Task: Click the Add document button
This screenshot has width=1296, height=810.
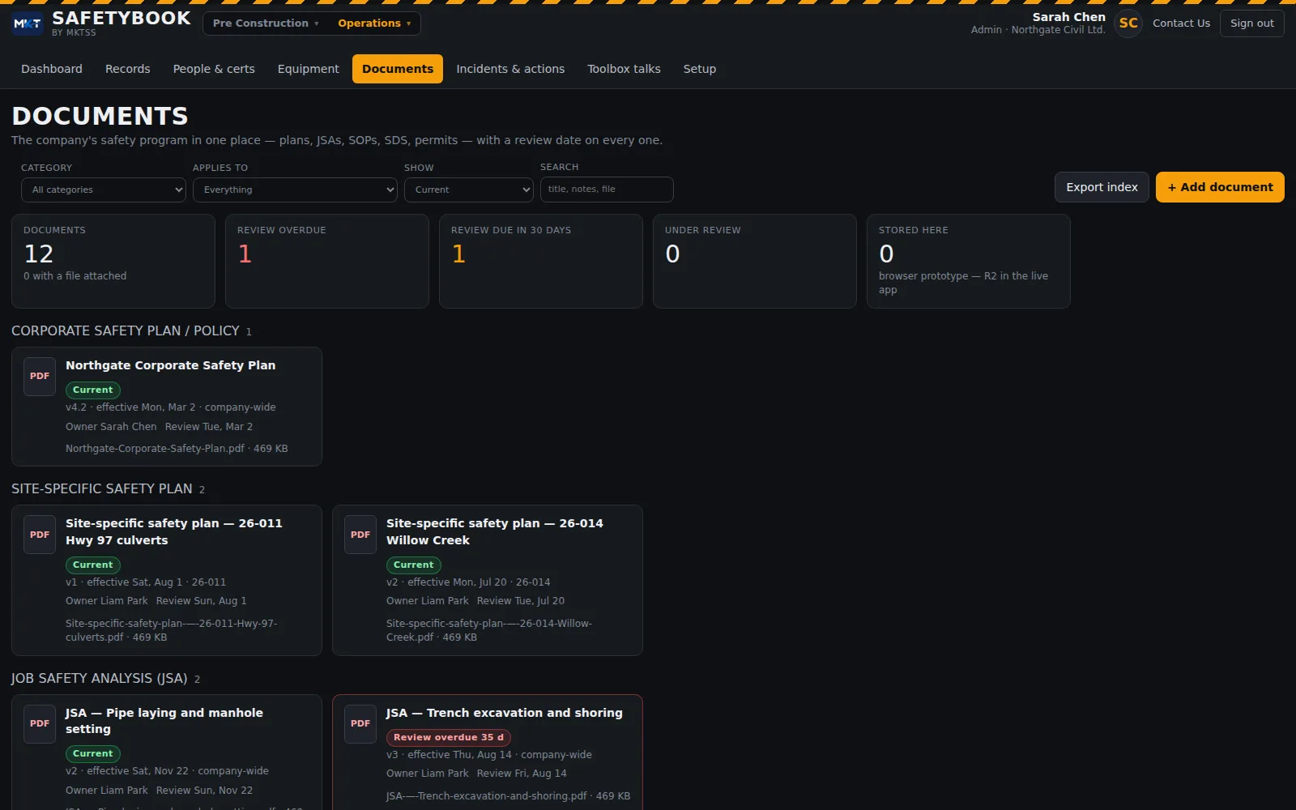Action: [1220, 187]
